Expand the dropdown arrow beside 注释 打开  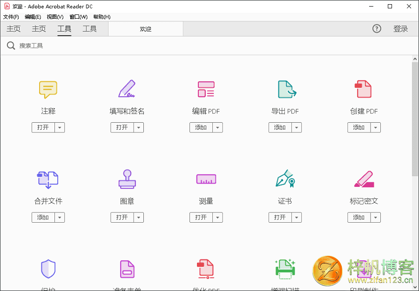pos(60,127)
